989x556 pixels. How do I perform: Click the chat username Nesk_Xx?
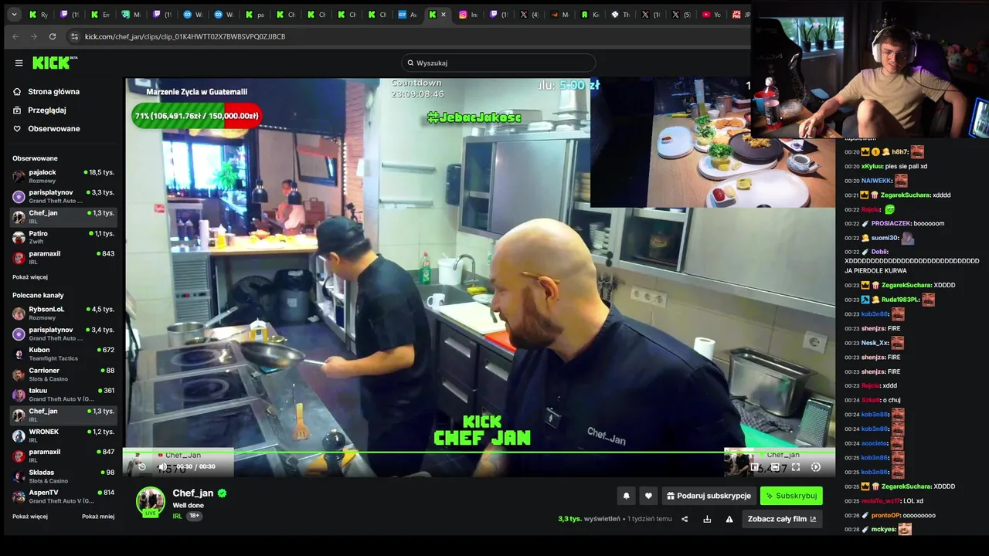click(875, 343)
